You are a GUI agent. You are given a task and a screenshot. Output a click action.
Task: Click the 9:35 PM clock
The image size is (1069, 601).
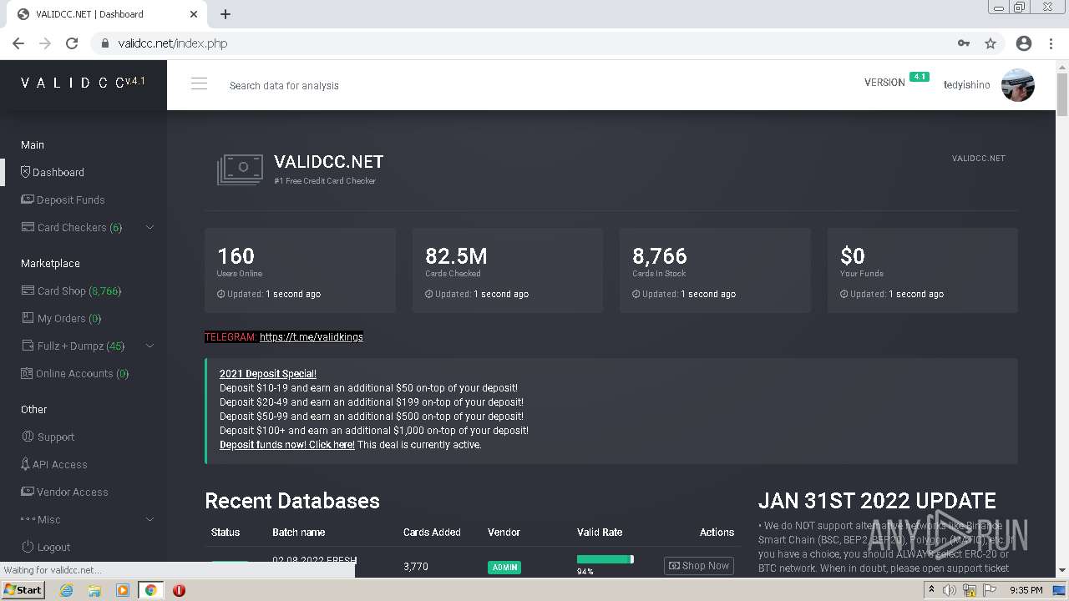[1026, 590]
